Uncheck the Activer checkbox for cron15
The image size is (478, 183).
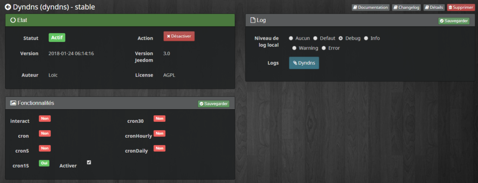[89, 162]
